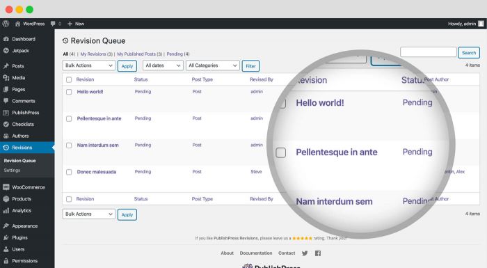Click the Media sidebar icon
487x268 pixels.
[6, 78]
